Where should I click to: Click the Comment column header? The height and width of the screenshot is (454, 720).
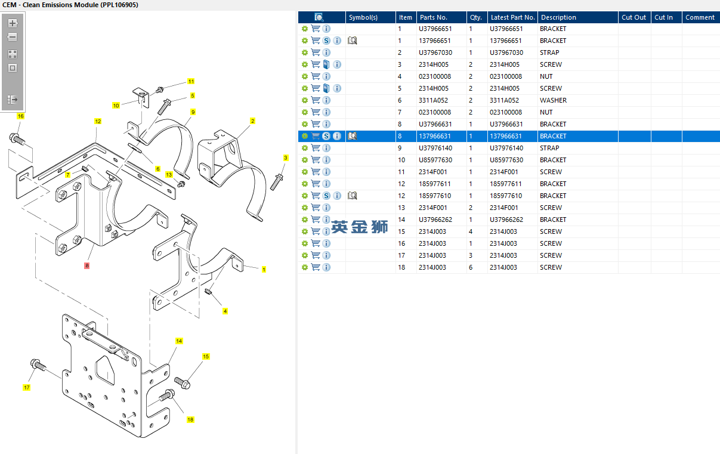[x=700, y=17]
